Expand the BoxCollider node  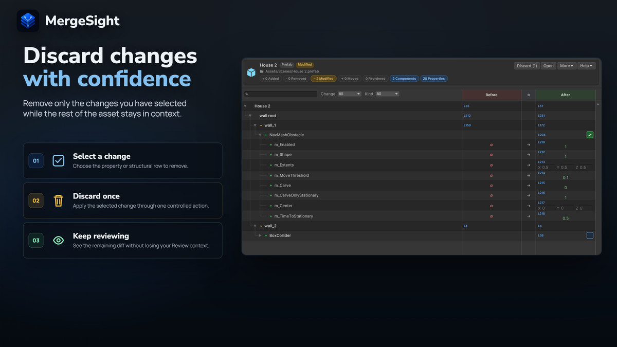click(260, 235)
